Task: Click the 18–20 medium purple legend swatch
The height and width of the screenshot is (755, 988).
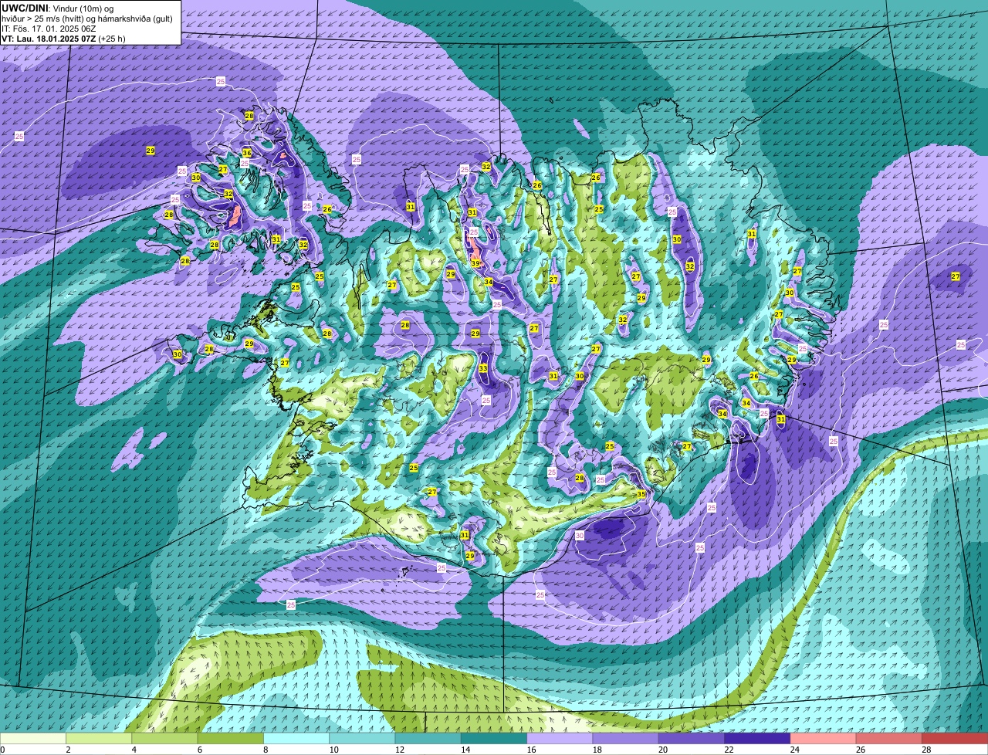Action: coord(626,738)
